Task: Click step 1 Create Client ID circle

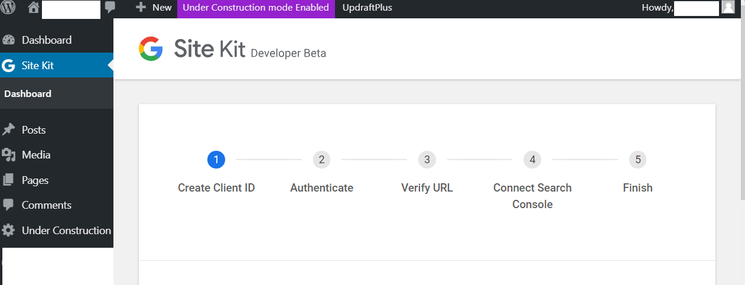Action: click(x=216, y=160)
